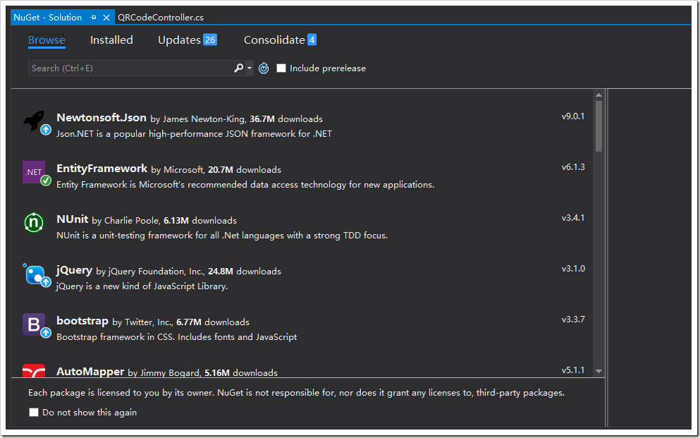700x438 pixels.
Task: Click the bootstrap purple B icon
Action: 34,324
